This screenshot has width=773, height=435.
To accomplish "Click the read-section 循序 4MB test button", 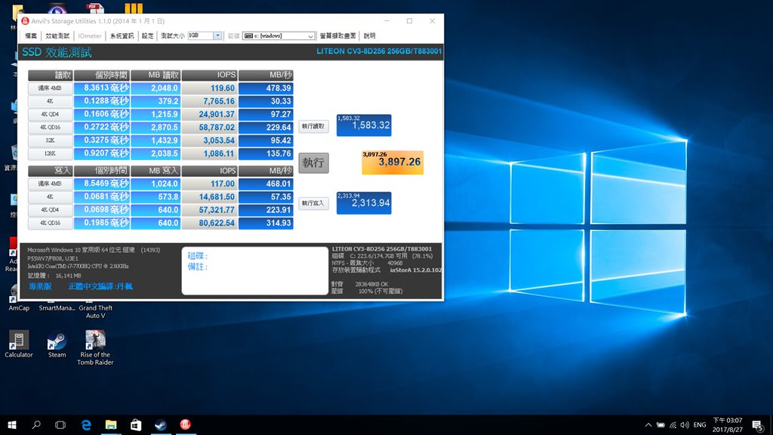I will click(x=51, y=88).
